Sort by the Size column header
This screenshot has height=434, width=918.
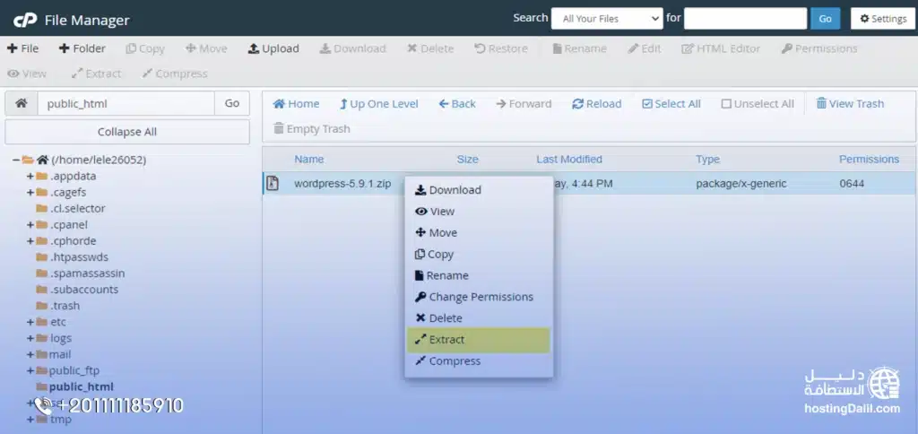pyautogui.click(x=468, y=160)
